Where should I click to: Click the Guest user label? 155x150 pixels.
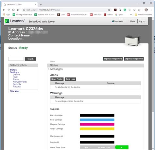[x=133, y=21]
